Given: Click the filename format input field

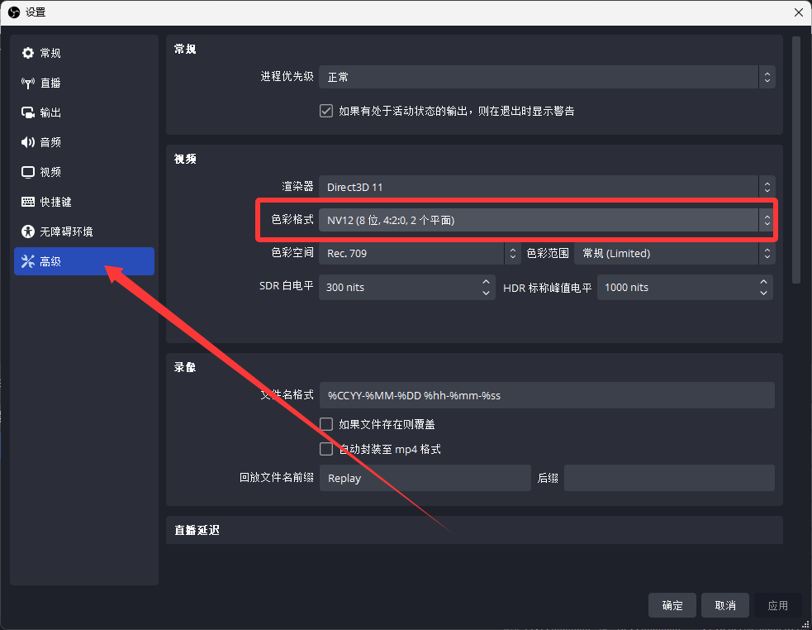Looking at the screenshot, I should 546,395.
